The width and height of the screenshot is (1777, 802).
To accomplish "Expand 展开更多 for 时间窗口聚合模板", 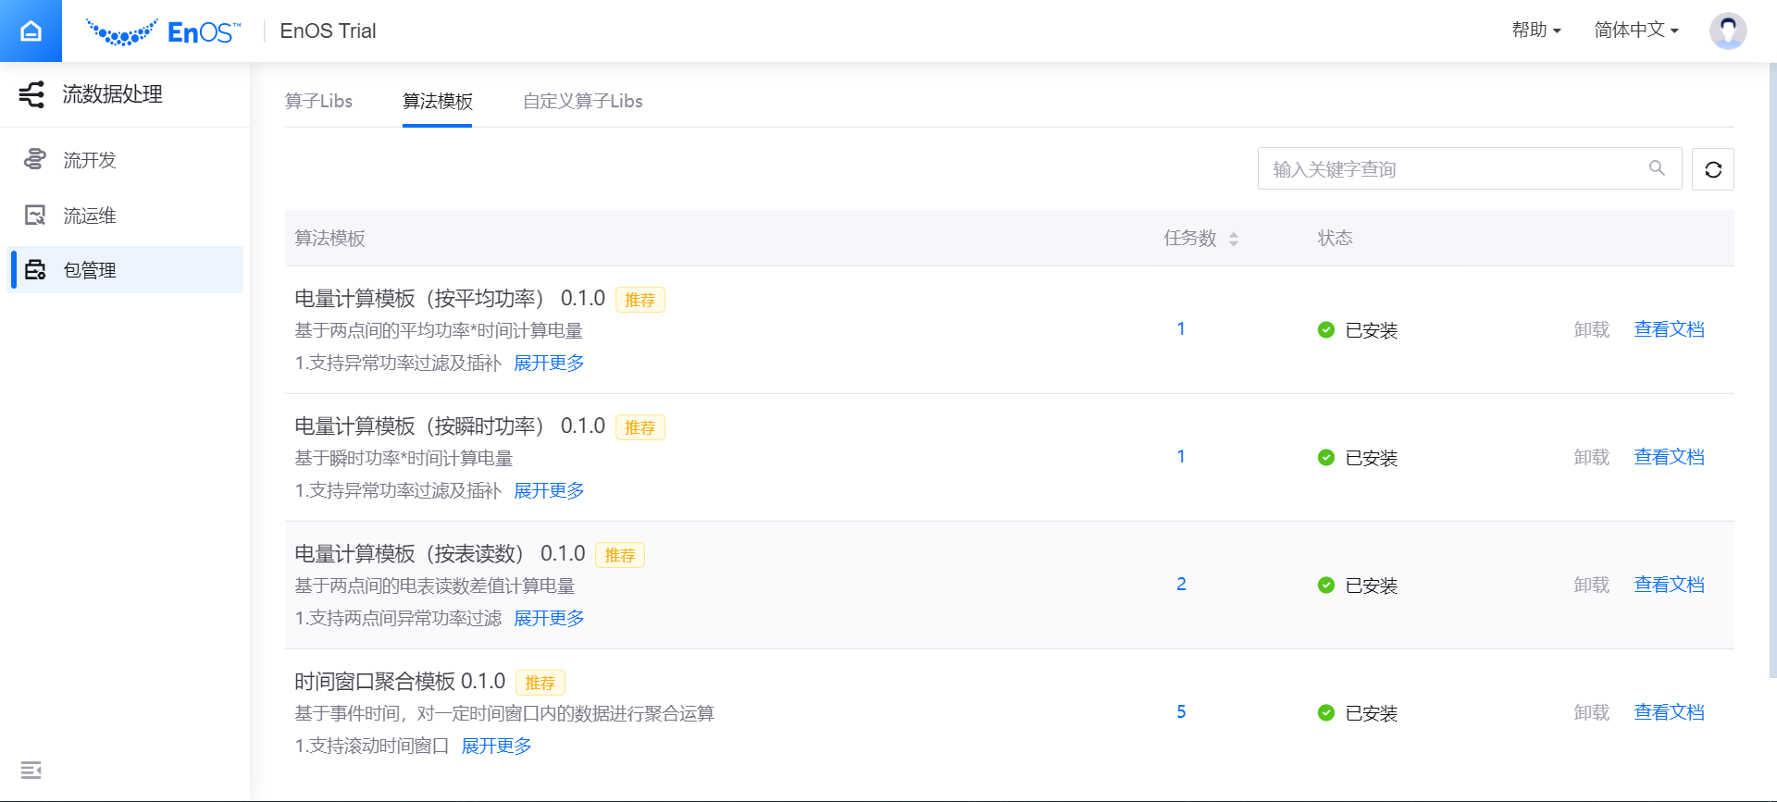I will tap(496, 746).
